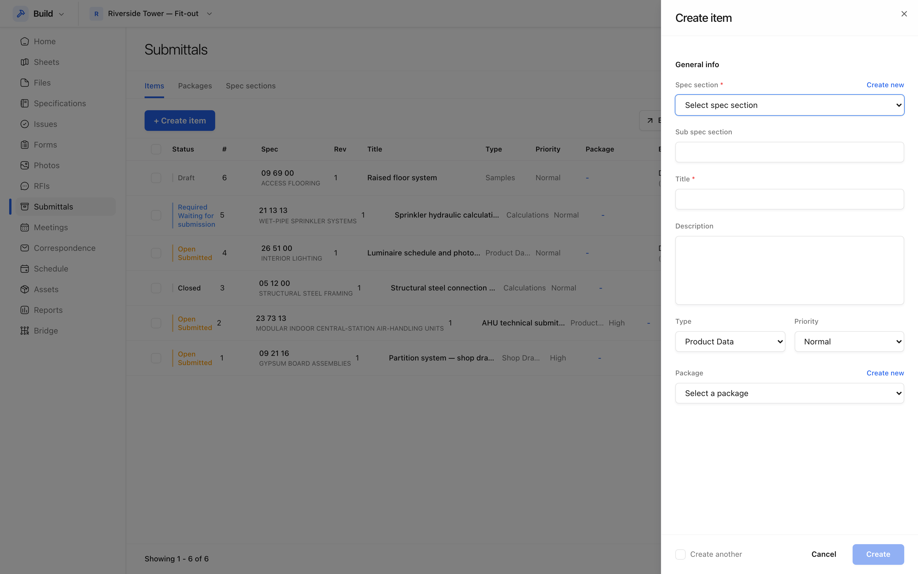Switch to the Spec sections tab

tap(251, 86)
